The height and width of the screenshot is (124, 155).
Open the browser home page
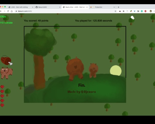point(12,11)
